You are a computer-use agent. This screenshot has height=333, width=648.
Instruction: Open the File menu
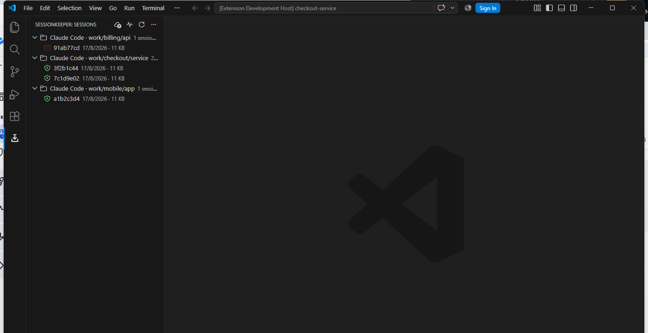(x=28, y=8)
